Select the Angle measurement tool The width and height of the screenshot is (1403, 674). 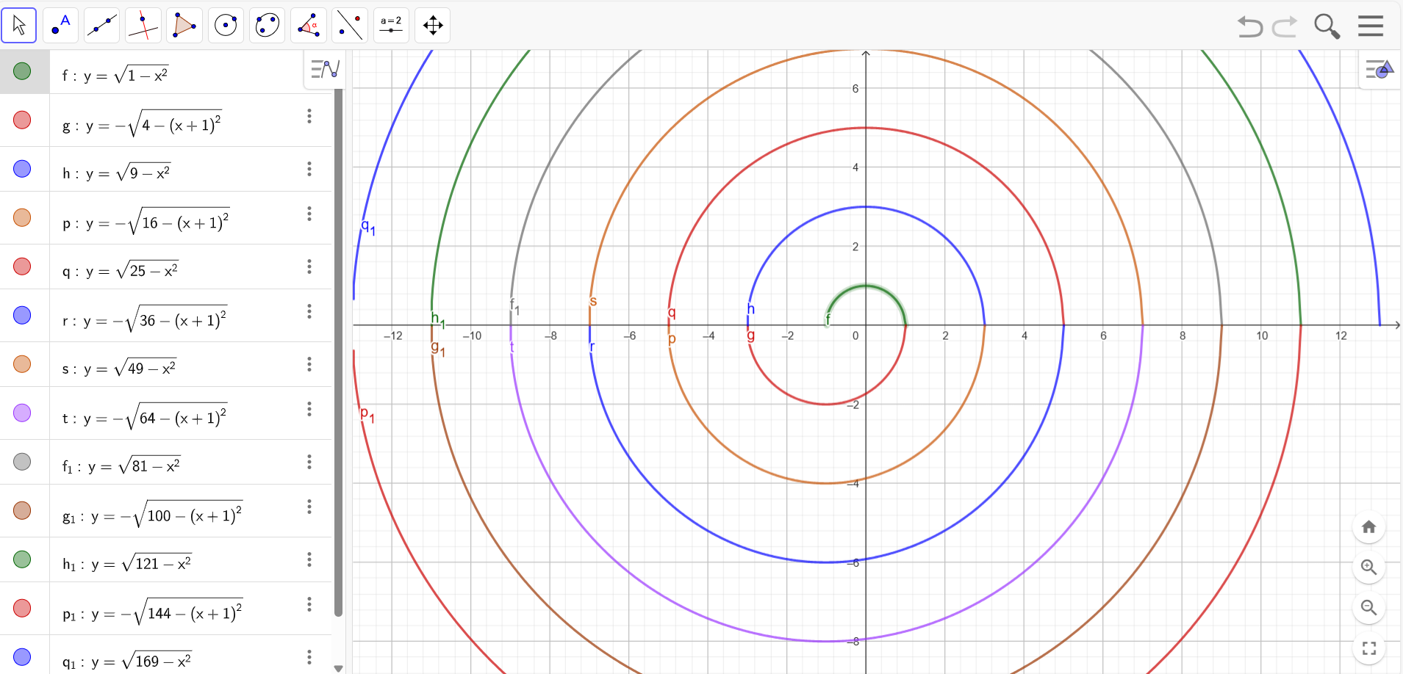pyautogui.click(x=309, y=26)
